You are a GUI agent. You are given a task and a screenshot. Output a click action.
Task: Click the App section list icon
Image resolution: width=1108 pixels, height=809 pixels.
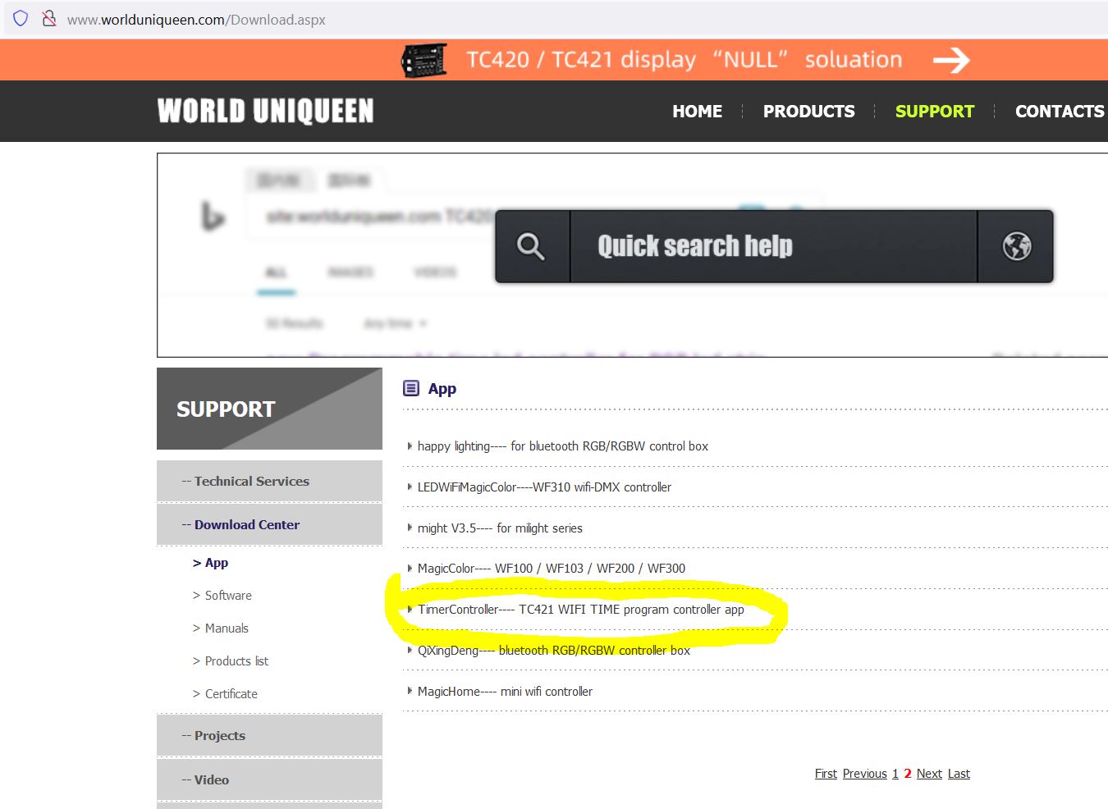[x=411, y=388]
